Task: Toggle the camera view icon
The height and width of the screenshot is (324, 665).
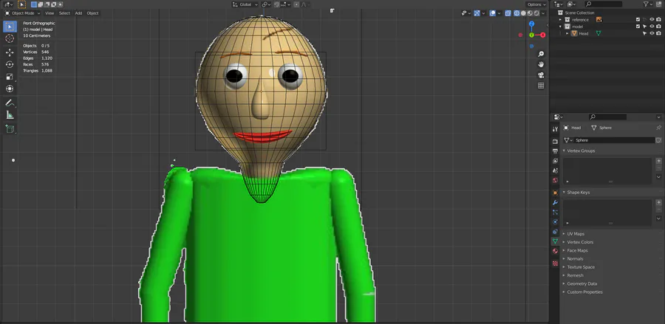Action: 541,75
